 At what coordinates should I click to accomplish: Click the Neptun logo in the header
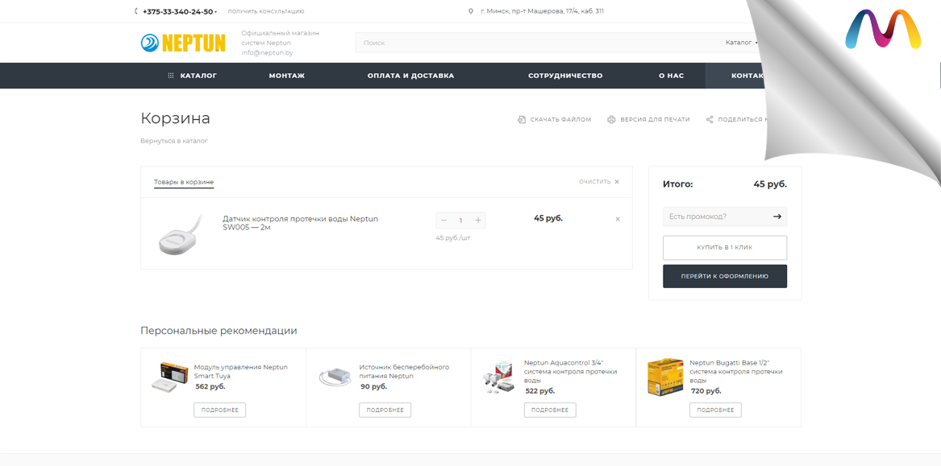pos(183,43)
